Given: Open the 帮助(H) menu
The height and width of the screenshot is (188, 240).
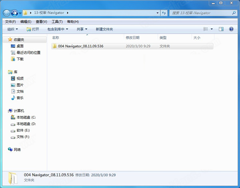Looking at the screenshot, I should click(x=73, y=22).
